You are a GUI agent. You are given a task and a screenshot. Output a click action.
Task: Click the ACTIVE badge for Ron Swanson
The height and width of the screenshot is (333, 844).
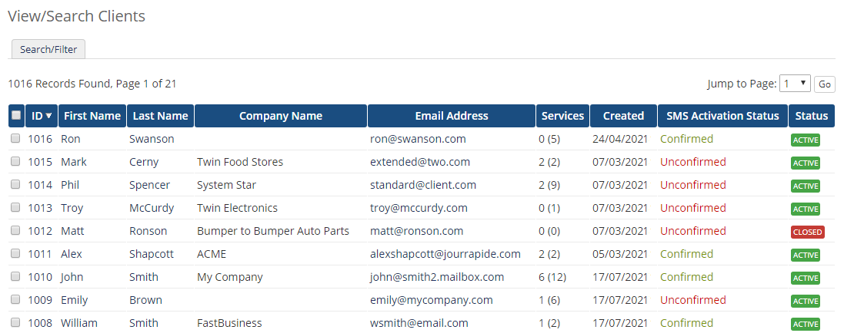click(x=806, y=140)
